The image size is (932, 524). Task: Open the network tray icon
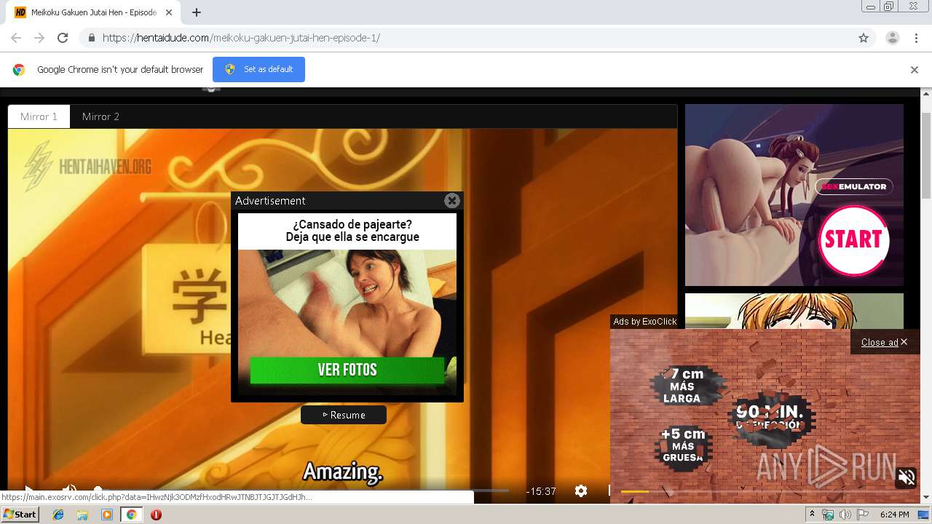[828, 515]
